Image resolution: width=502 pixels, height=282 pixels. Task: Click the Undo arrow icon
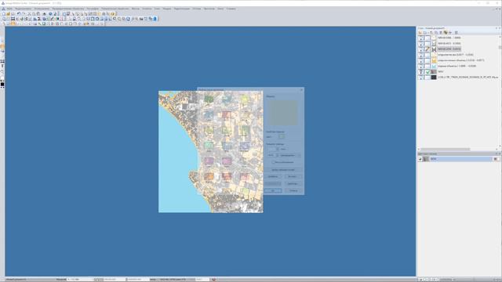click(x=19, y=14)
